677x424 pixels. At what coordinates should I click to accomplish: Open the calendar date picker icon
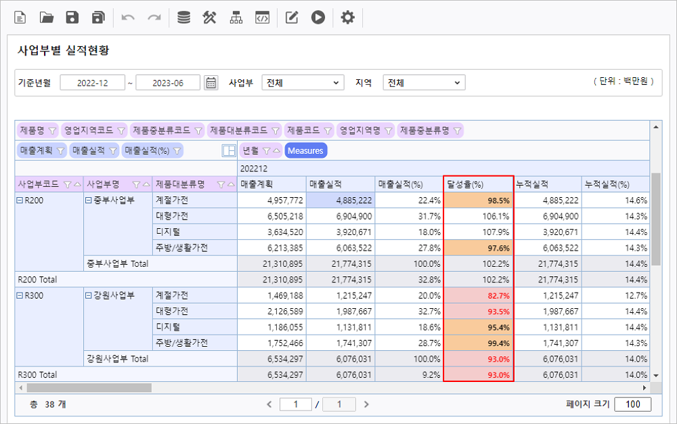click(x=211, y=83)
